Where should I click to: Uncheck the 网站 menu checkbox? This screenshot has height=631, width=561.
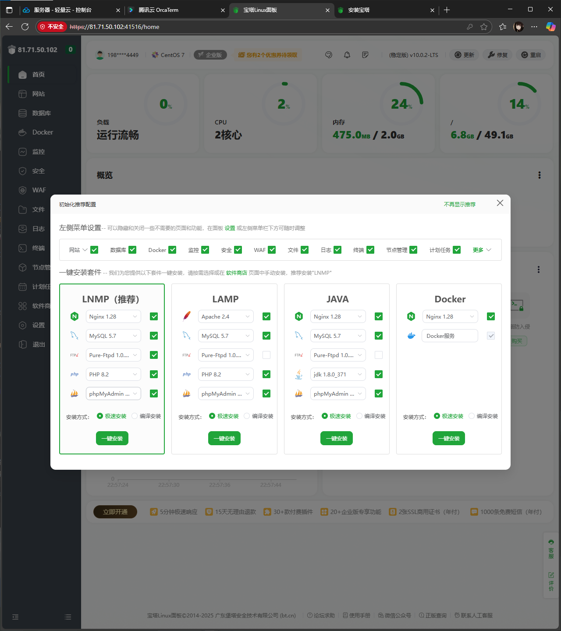click(x=94, y=250)
